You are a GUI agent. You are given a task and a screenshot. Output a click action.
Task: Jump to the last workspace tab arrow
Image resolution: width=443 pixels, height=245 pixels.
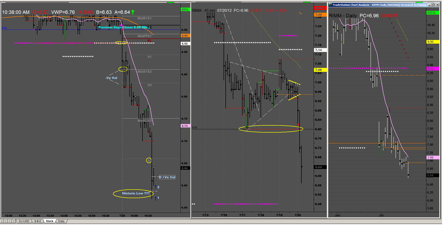click(x=14, y=221)
